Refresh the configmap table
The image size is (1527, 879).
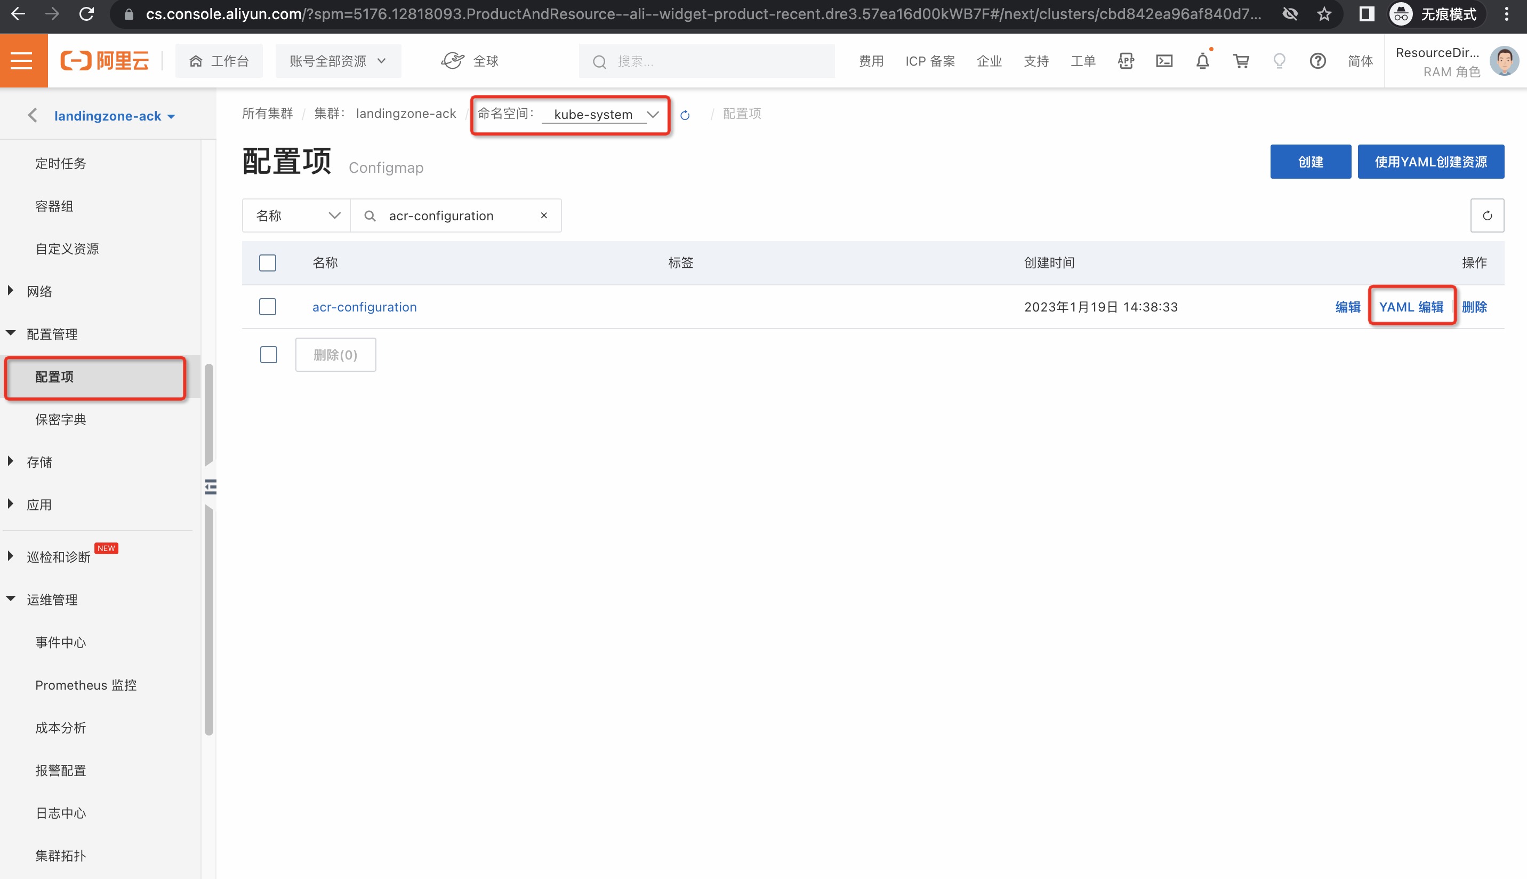pos(1486,215)
